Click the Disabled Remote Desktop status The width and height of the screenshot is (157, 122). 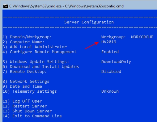coord(111,72)
